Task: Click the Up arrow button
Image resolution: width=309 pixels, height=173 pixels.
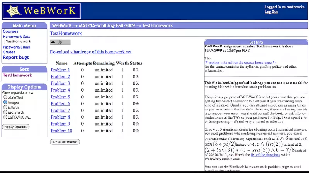Action: point(60,42)
